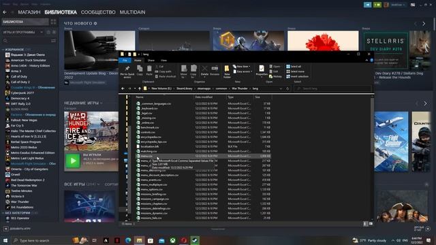Click the Search lang input field
The image size is (436, 245).
(x=332, y=88)
